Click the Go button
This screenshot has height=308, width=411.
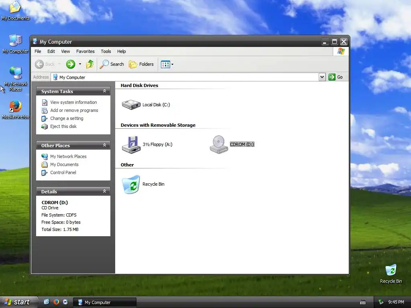point(336,77)
